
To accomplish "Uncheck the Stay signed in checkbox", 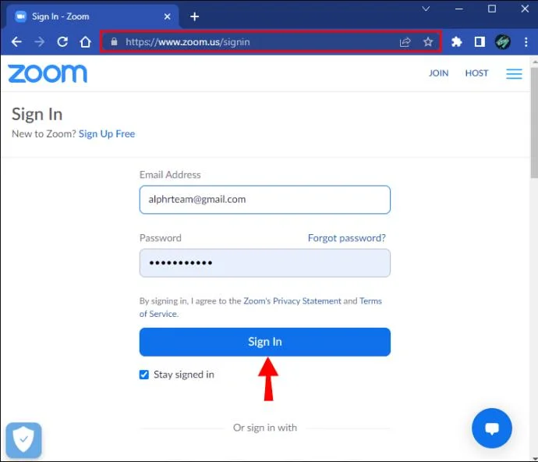I will [x=144, y=375].
